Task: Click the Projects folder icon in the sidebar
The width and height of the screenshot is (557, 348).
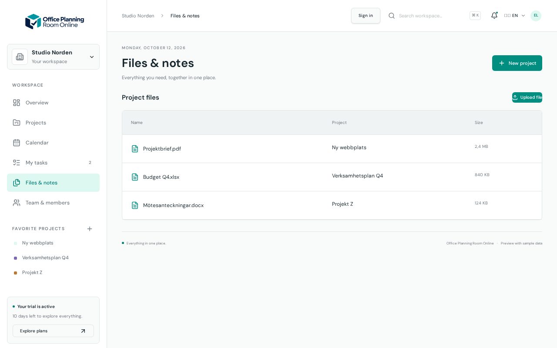Action: 17,123
